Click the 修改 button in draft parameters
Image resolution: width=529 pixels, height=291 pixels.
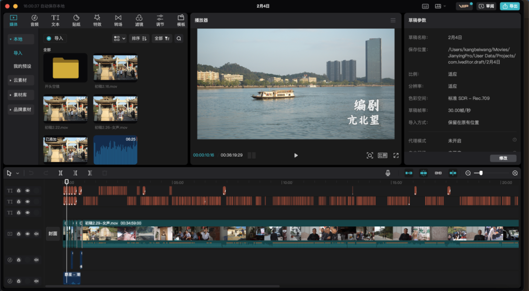coord(503,158)
